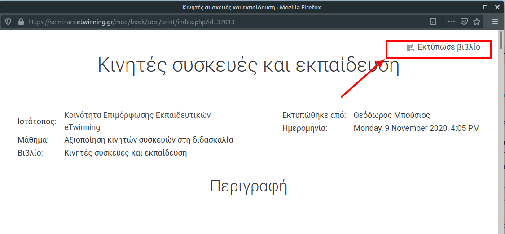Click the author name 'Θεόδωρος Μπούσιος'

(x=392, y=115)
